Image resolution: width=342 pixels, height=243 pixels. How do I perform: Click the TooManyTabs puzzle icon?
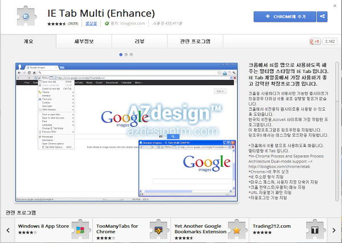[158, 230]
